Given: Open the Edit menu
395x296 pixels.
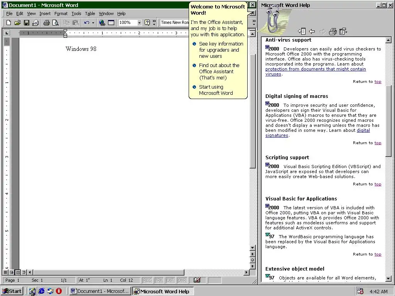Looking at the screenshot, I should (20, 13).
